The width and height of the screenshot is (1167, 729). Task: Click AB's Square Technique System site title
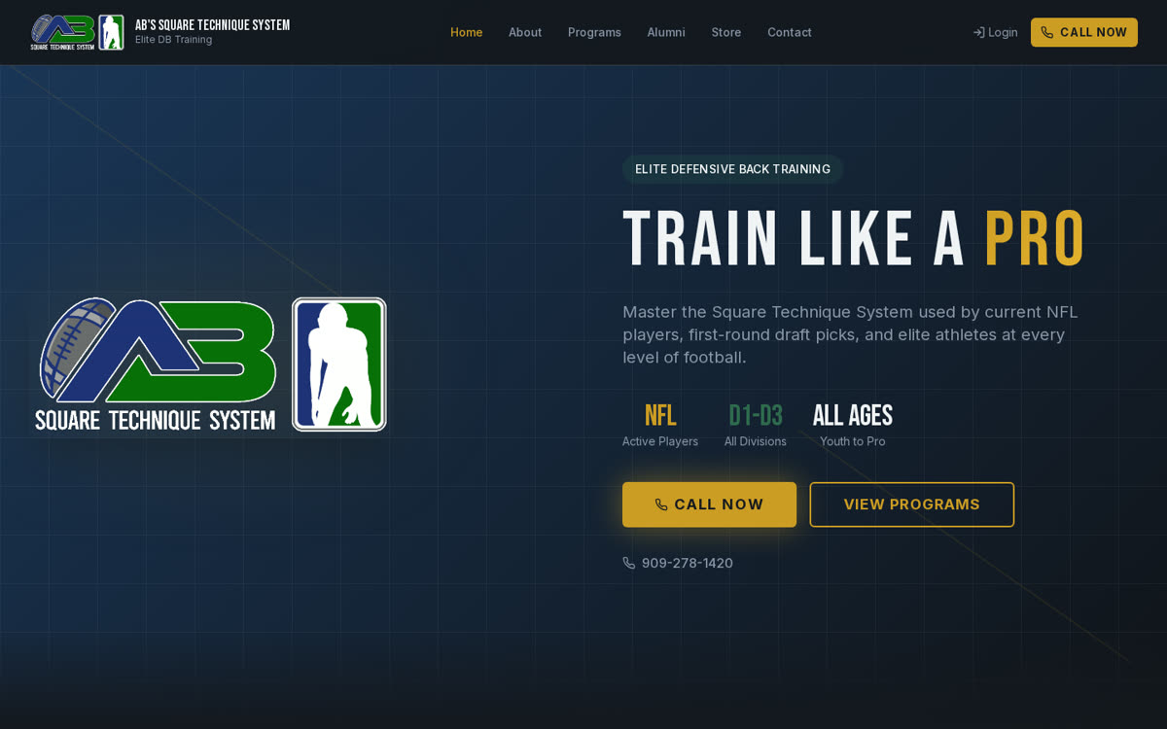click(x=212, y=25)
